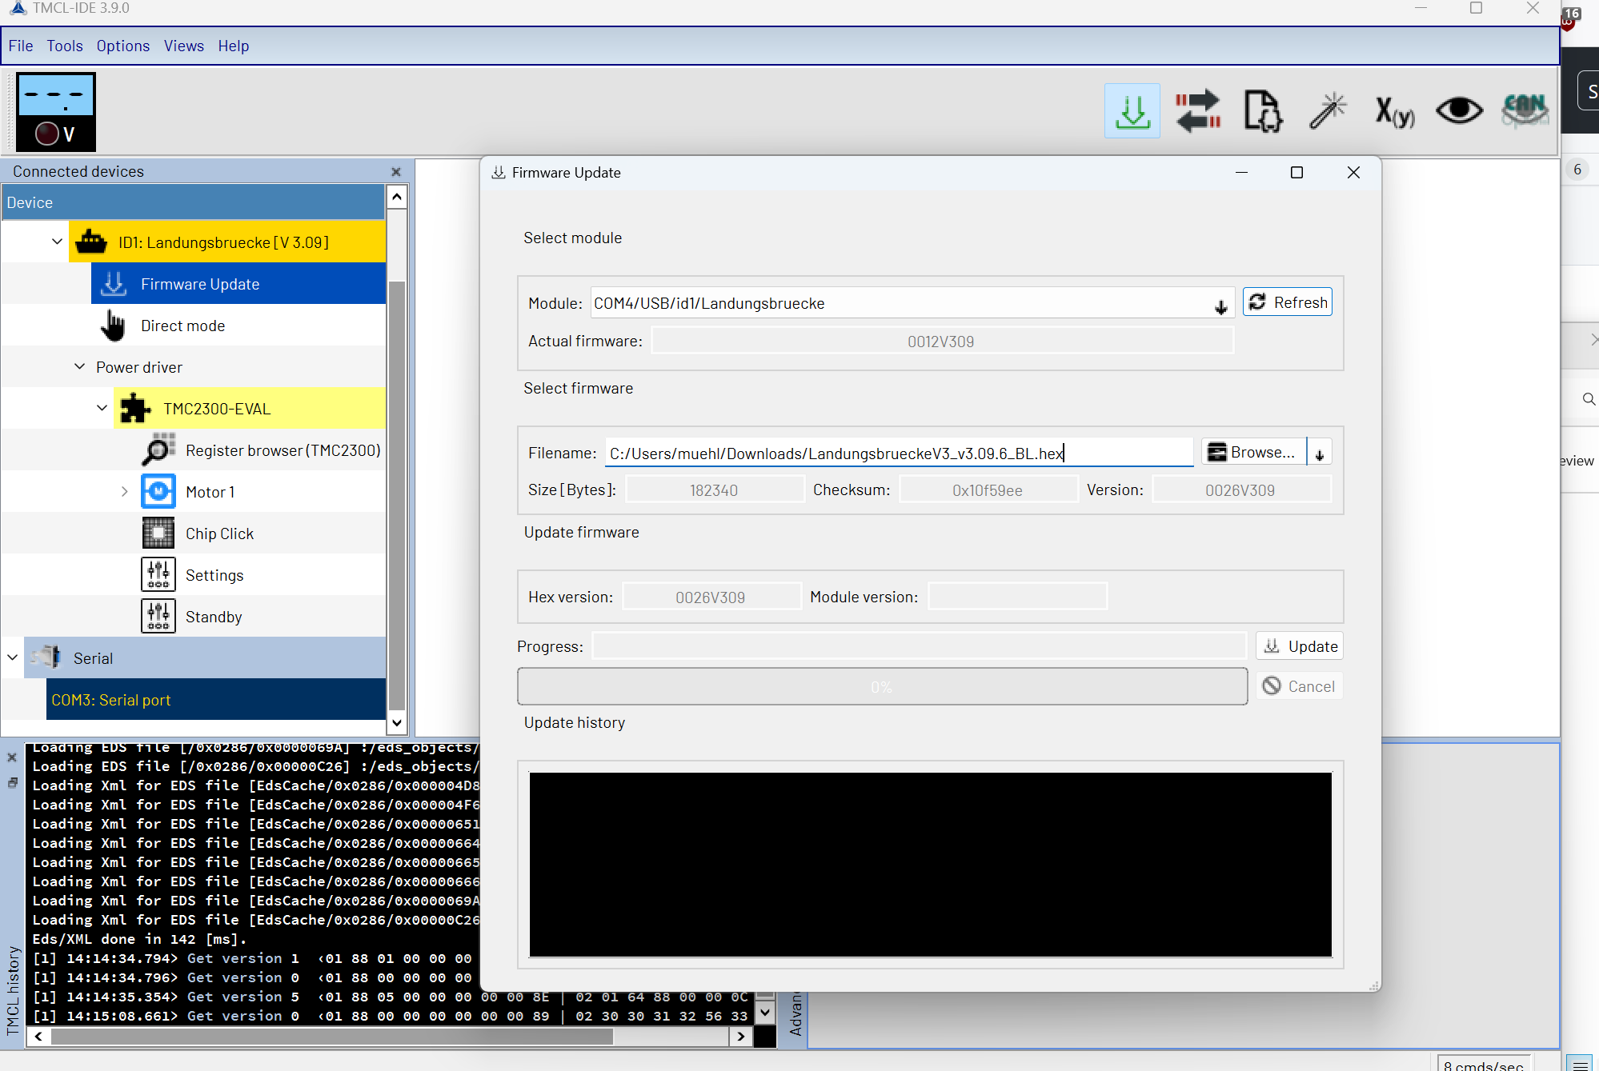Click the search magnifier in background window
Image resolution: width=1599 pixels, height=1071 pixels.
(x=1589, y=398)
